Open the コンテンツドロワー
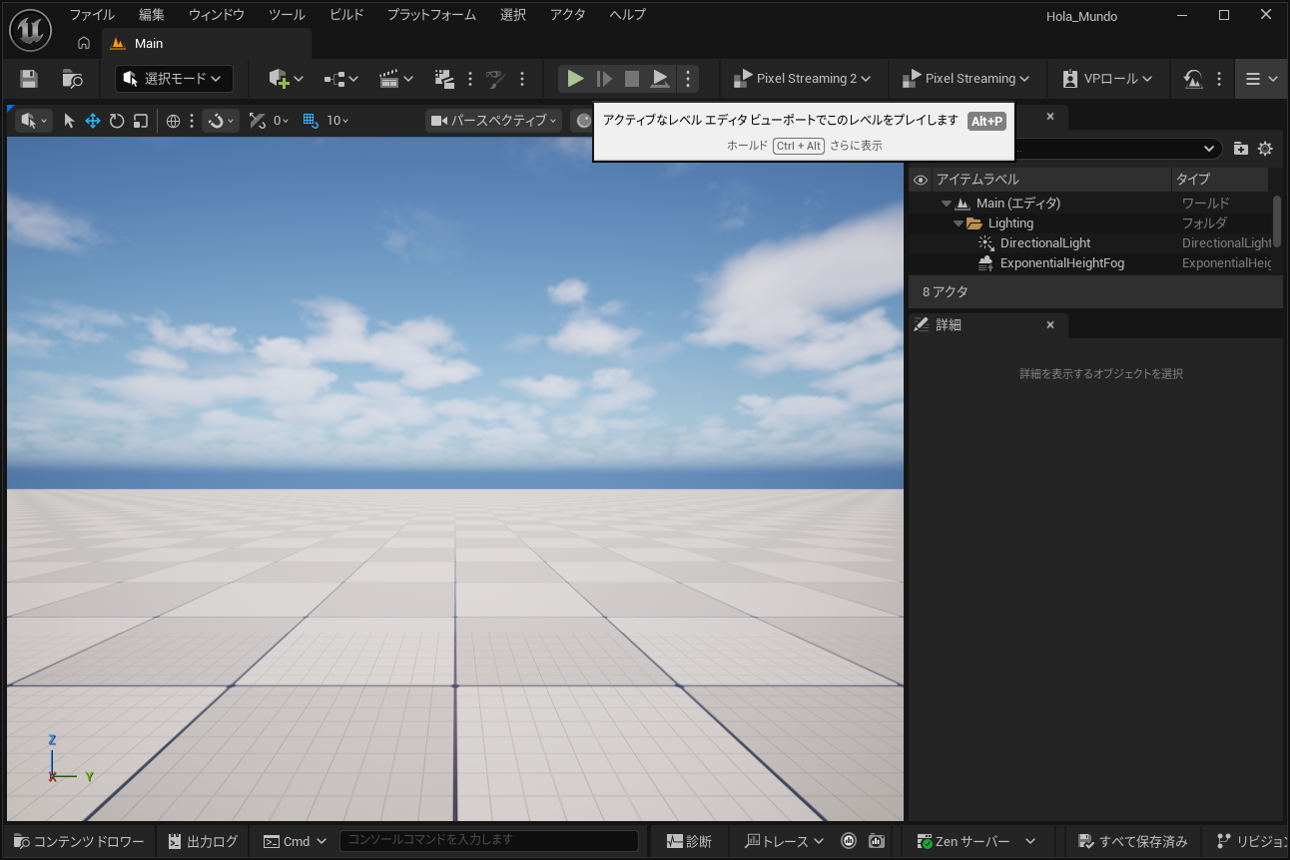The height and width of the screenshot is (860, 1290). click(80, 841)
